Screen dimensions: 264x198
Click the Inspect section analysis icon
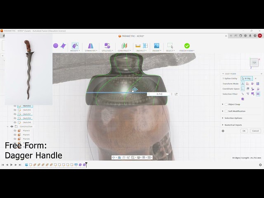145,46
